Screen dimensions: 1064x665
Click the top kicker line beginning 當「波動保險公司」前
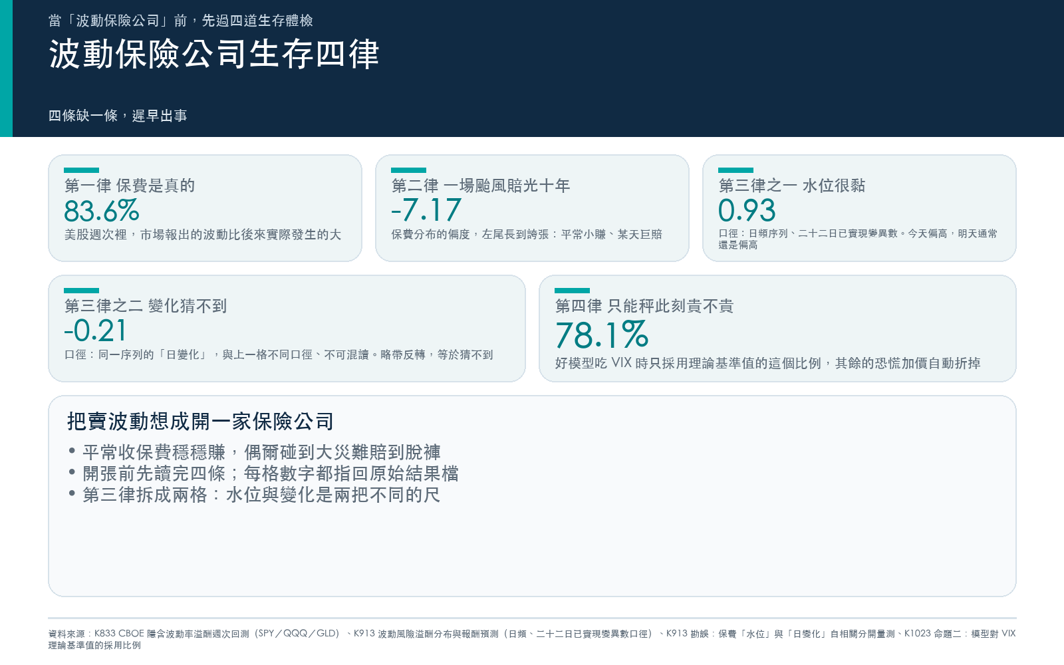181,21
